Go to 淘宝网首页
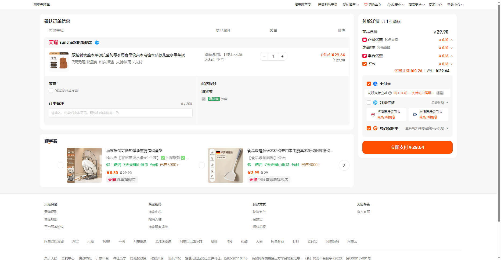 click(x=303, y=5)
